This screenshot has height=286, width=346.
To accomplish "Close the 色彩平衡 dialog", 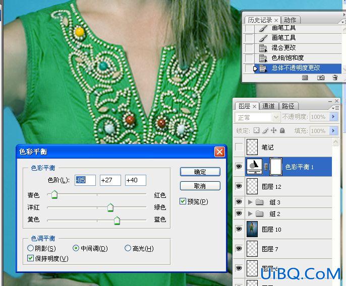I will [219, 152].
